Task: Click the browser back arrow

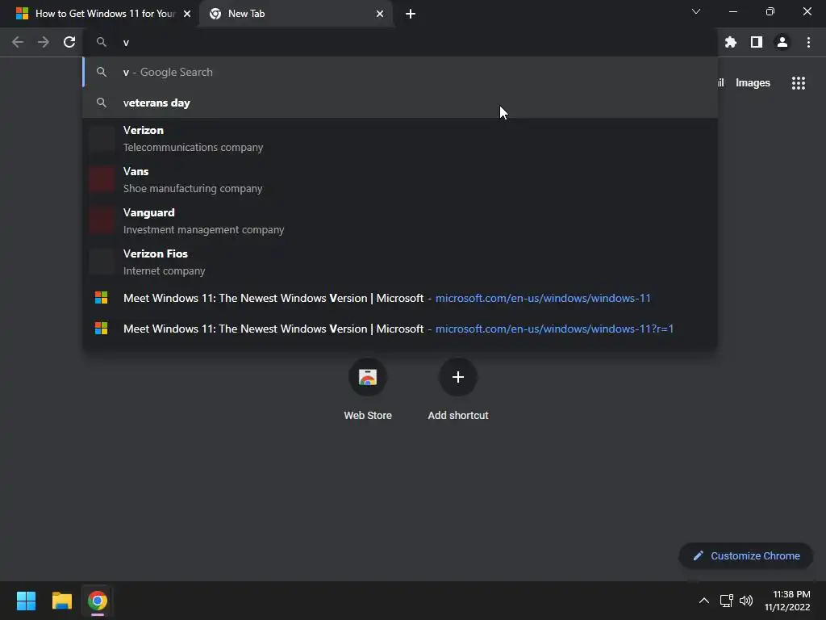Action: pyautogui.click(x=18, y=42)
